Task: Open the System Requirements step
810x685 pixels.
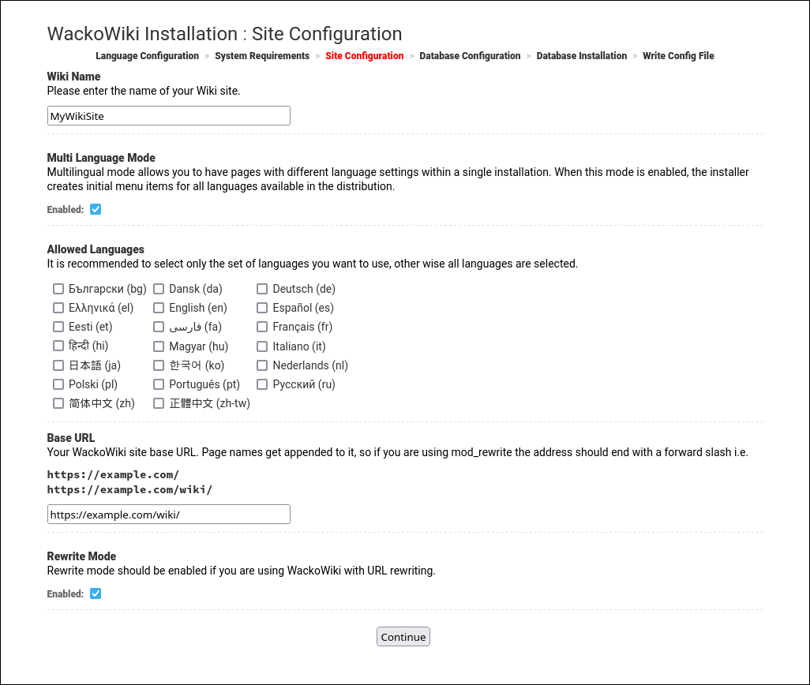Action: [262, 56]
